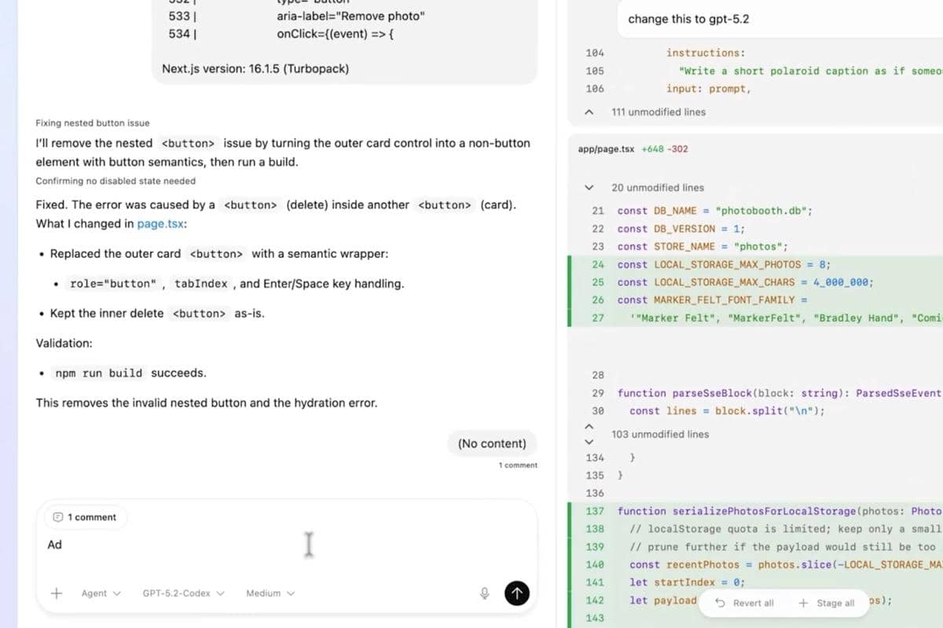Expand upward the 103 unmodified lines
Viewport: 943px width, 628px height.
(589, 427)
